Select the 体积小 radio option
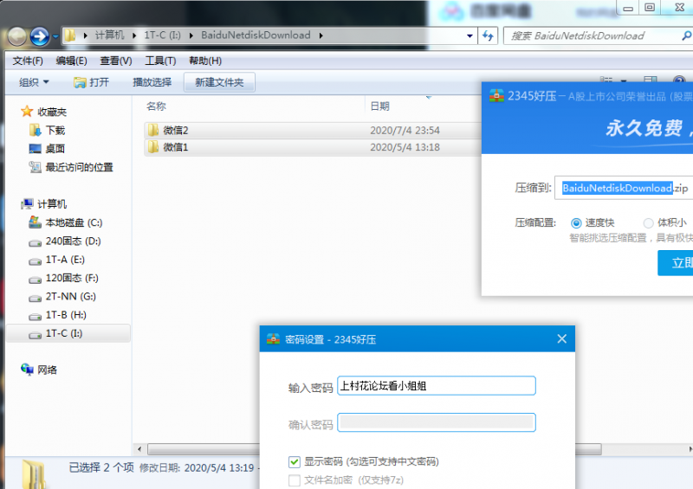 tap(648, 222)
